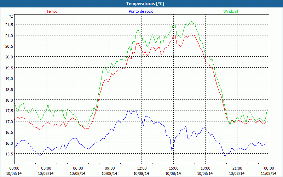283x177 pixels.
Task: Click the 03:00 time axis label
Action: coord(46,169)
